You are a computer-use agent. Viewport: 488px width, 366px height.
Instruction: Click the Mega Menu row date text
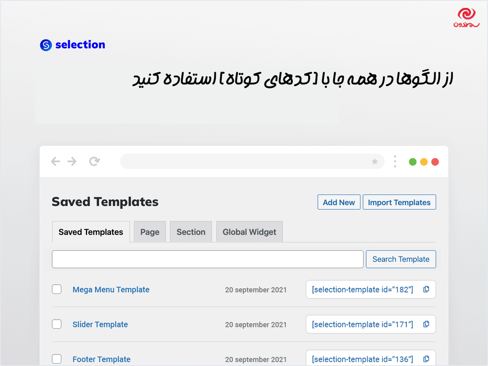(x=256, y=290)
